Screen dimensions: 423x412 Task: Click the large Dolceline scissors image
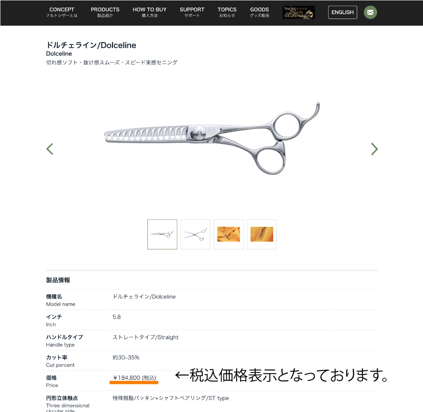click(x=212, y=138)
